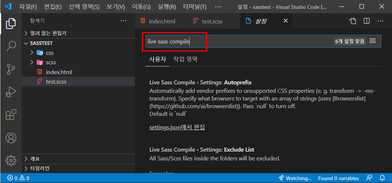Switch to the index.html editor tab
The height and width of the screenshot is (183, 392).
[x=161, y=21]
